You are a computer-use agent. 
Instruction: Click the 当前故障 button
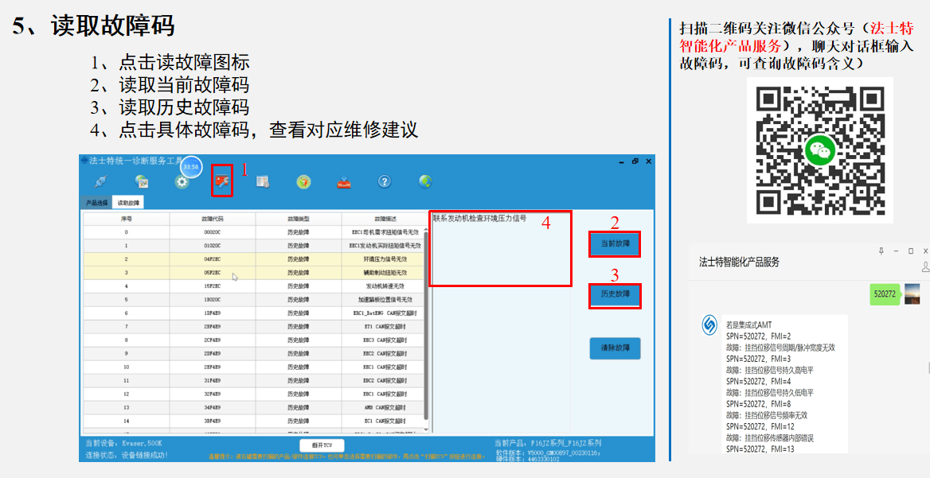(x=615, y=244)
